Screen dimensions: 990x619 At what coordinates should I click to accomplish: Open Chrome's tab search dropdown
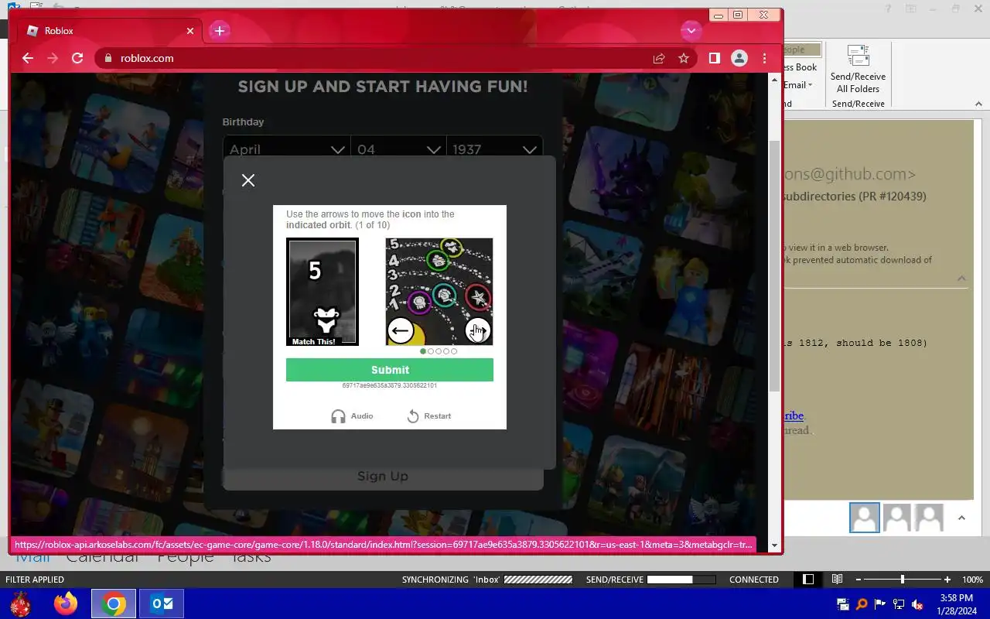point(691,31)
